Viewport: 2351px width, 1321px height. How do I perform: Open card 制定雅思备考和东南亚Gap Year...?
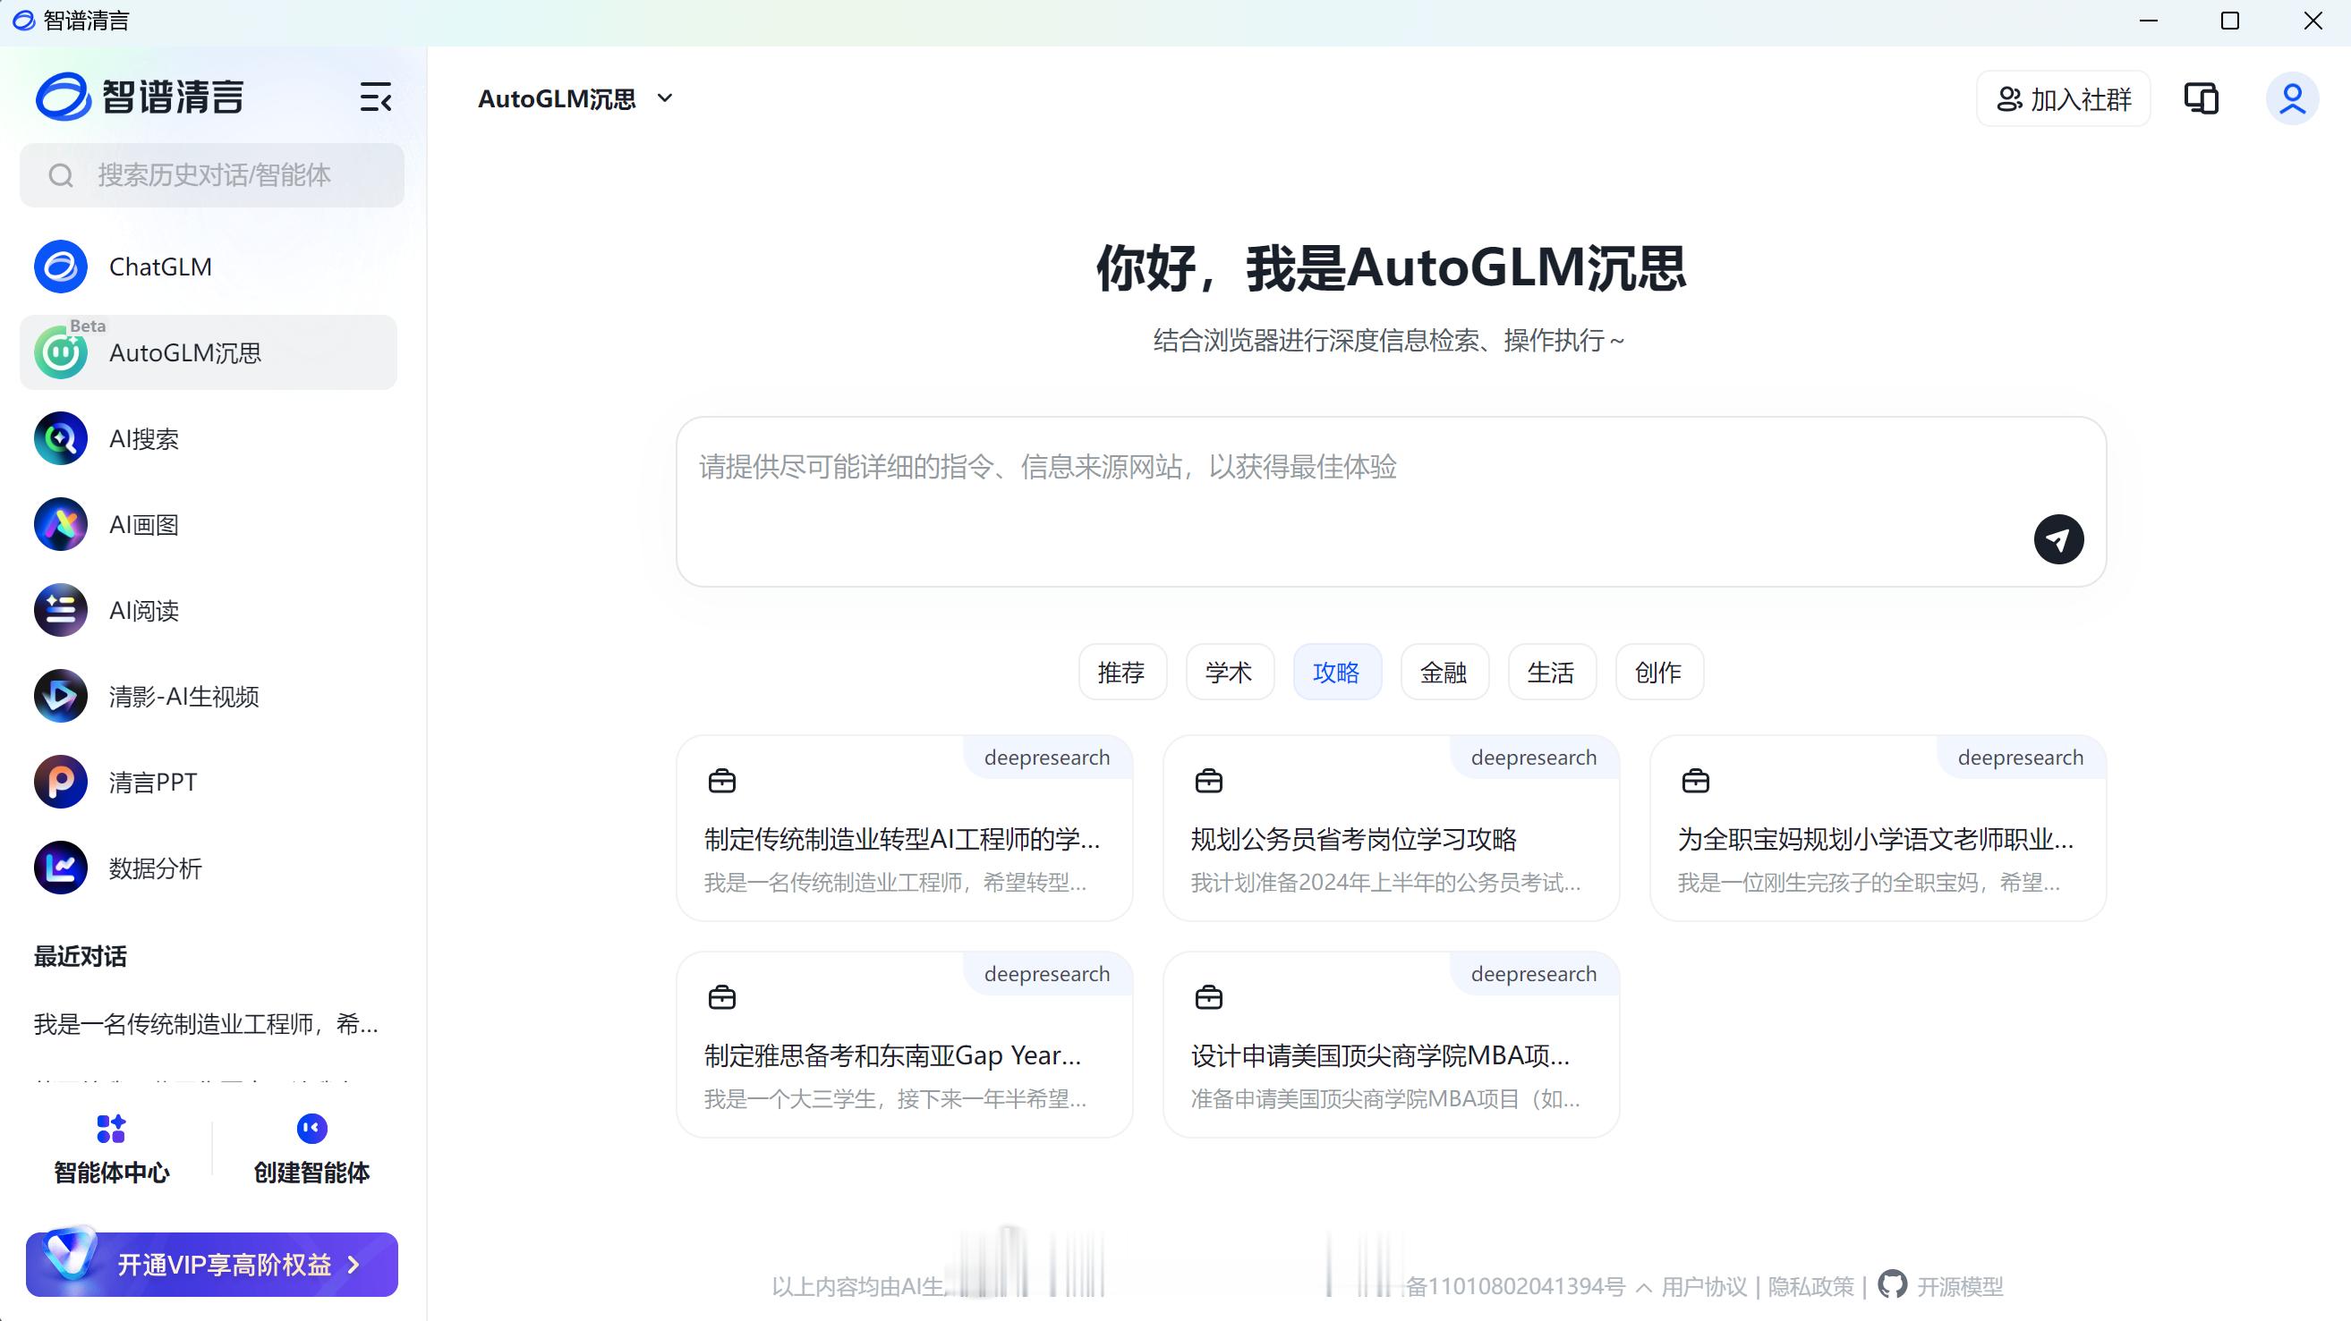click(x=905, y=1045)
